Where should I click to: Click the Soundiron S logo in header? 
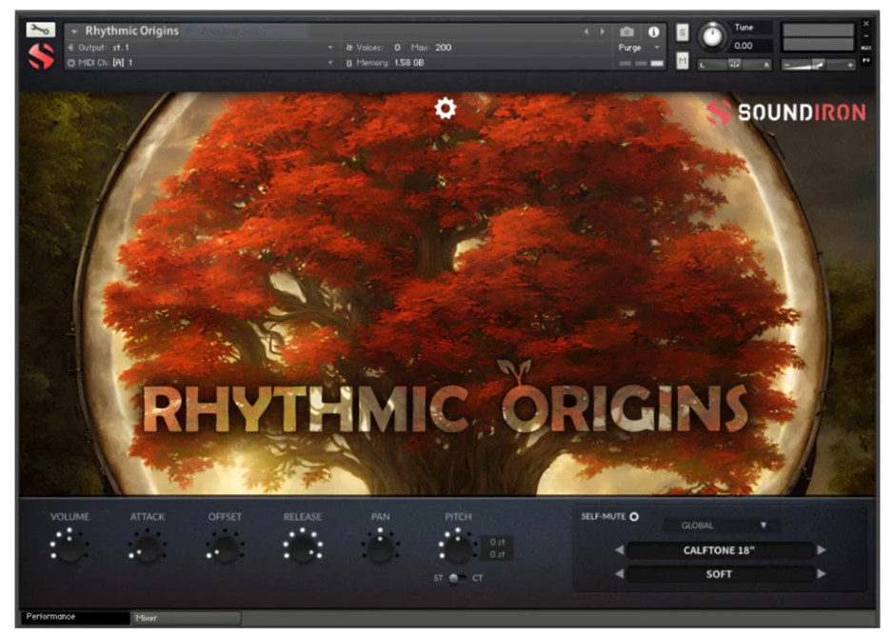(41, 56)
